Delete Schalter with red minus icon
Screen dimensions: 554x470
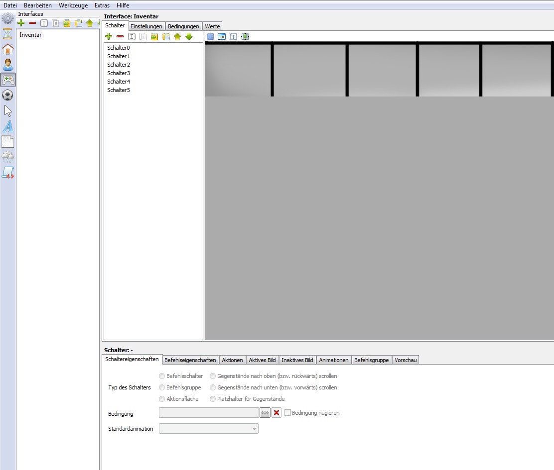(x=120, y=37)
